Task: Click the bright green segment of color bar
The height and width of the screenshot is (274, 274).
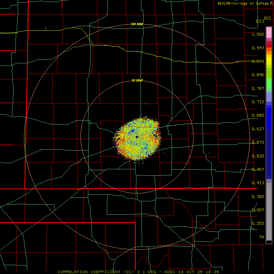Action: pos(269,83)
